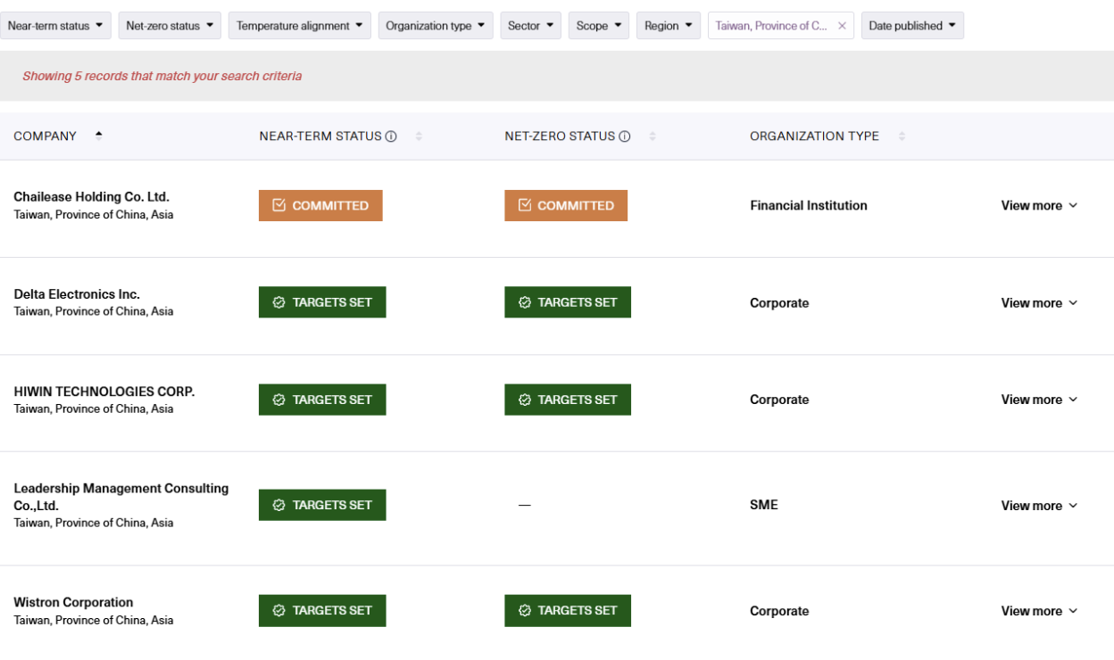The width and height of the screenshot is (1114, 660).
Task: Expand View more for Leadership Management Consulting
Action: pos(1039,506)
